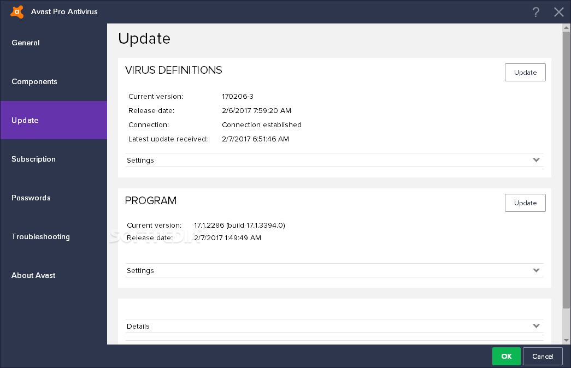Click the 'Latest update received:' label
This screenshot has width=571, height=368.
[x=168, y=139]
